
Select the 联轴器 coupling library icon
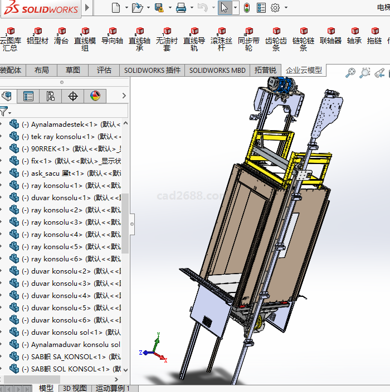coord(330,36)
